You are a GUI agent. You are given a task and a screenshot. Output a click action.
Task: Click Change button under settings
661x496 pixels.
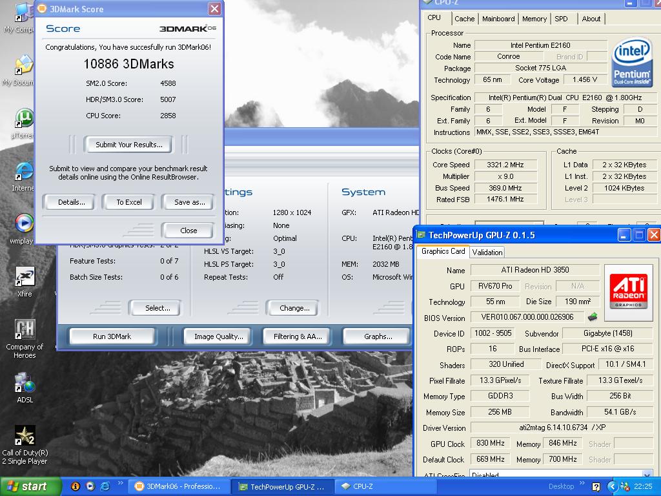pos(294,308)
